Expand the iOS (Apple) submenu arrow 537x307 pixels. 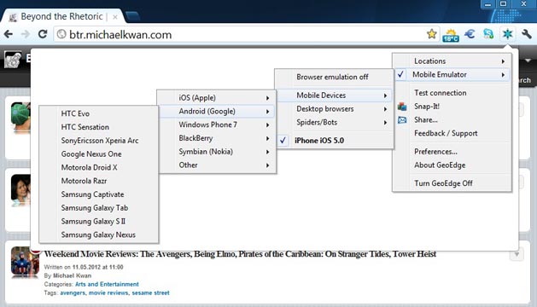click(x=267, y=98)
